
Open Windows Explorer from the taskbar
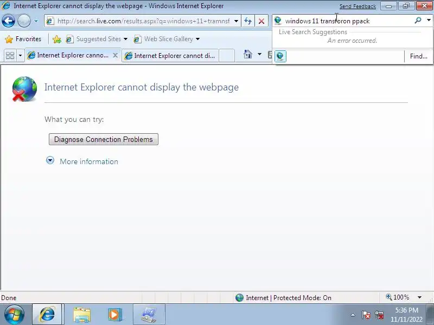tap(82, 315)
